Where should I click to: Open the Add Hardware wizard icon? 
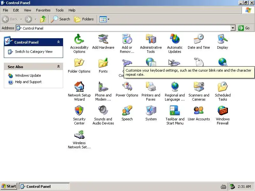click(x=103, y=39)
